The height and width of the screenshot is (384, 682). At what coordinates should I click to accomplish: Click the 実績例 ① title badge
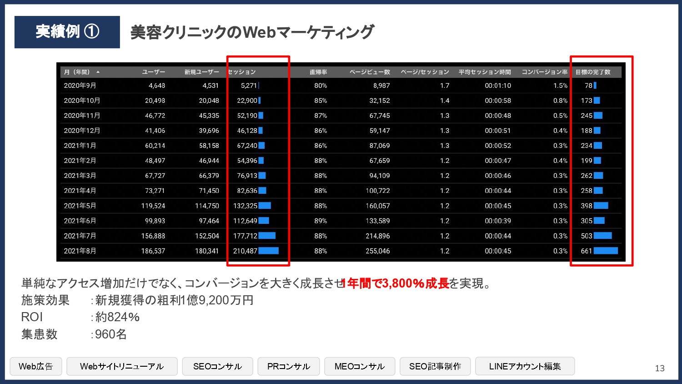67,32
